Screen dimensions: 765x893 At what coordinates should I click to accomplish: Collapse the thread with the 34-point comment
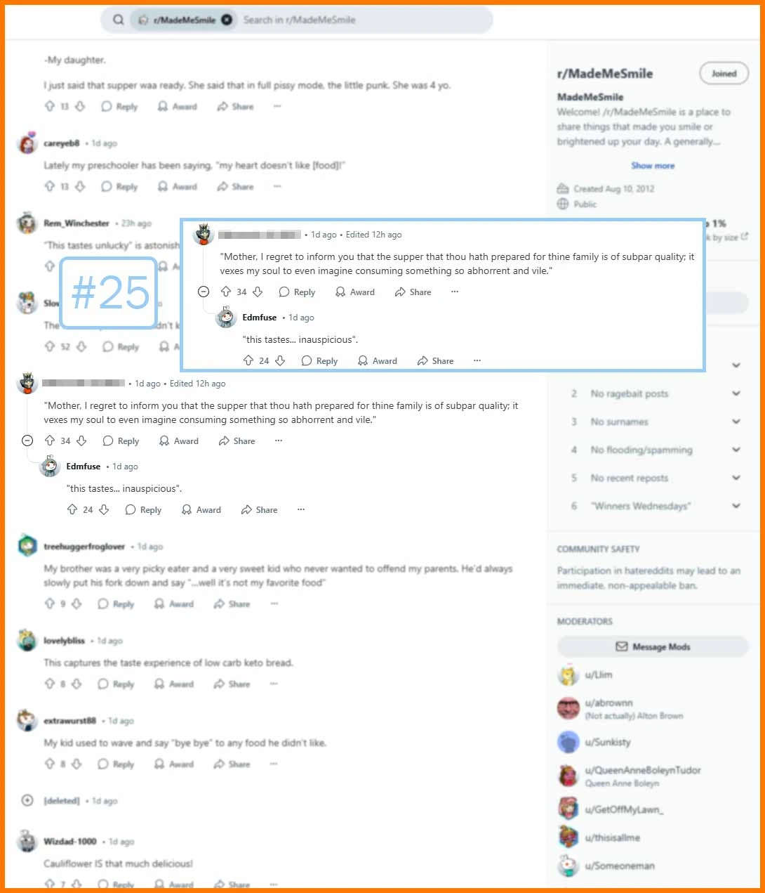27,441
